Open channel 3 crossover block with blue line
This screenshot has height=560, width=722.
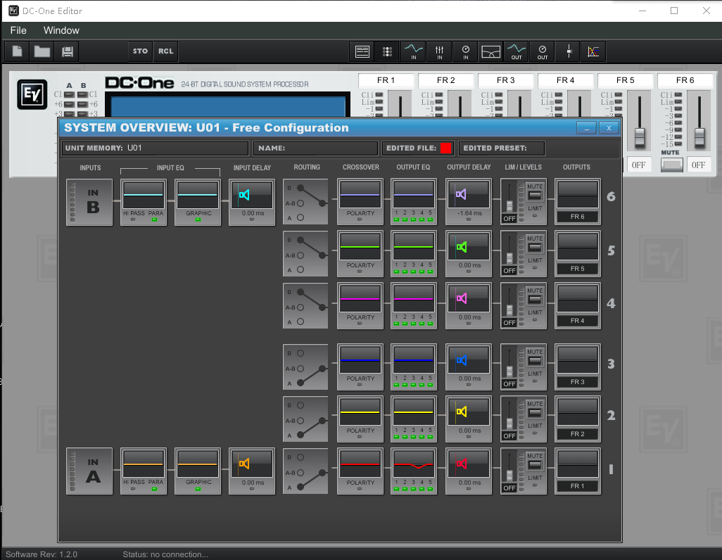(360, 367)
